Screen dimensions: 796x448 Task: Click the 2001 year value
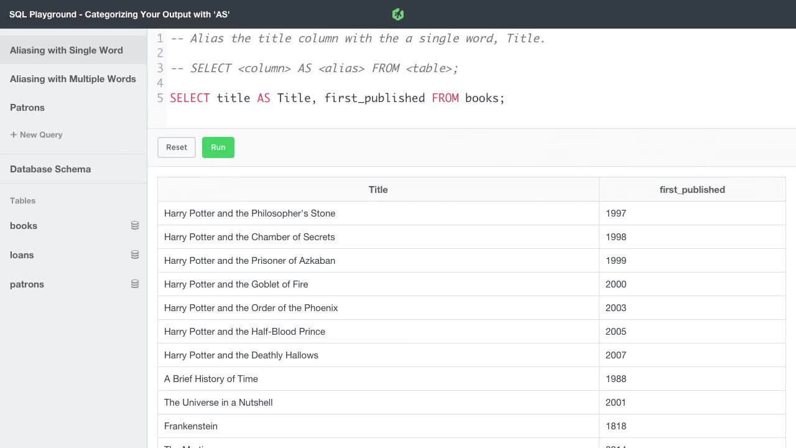[x=616, y=403]
